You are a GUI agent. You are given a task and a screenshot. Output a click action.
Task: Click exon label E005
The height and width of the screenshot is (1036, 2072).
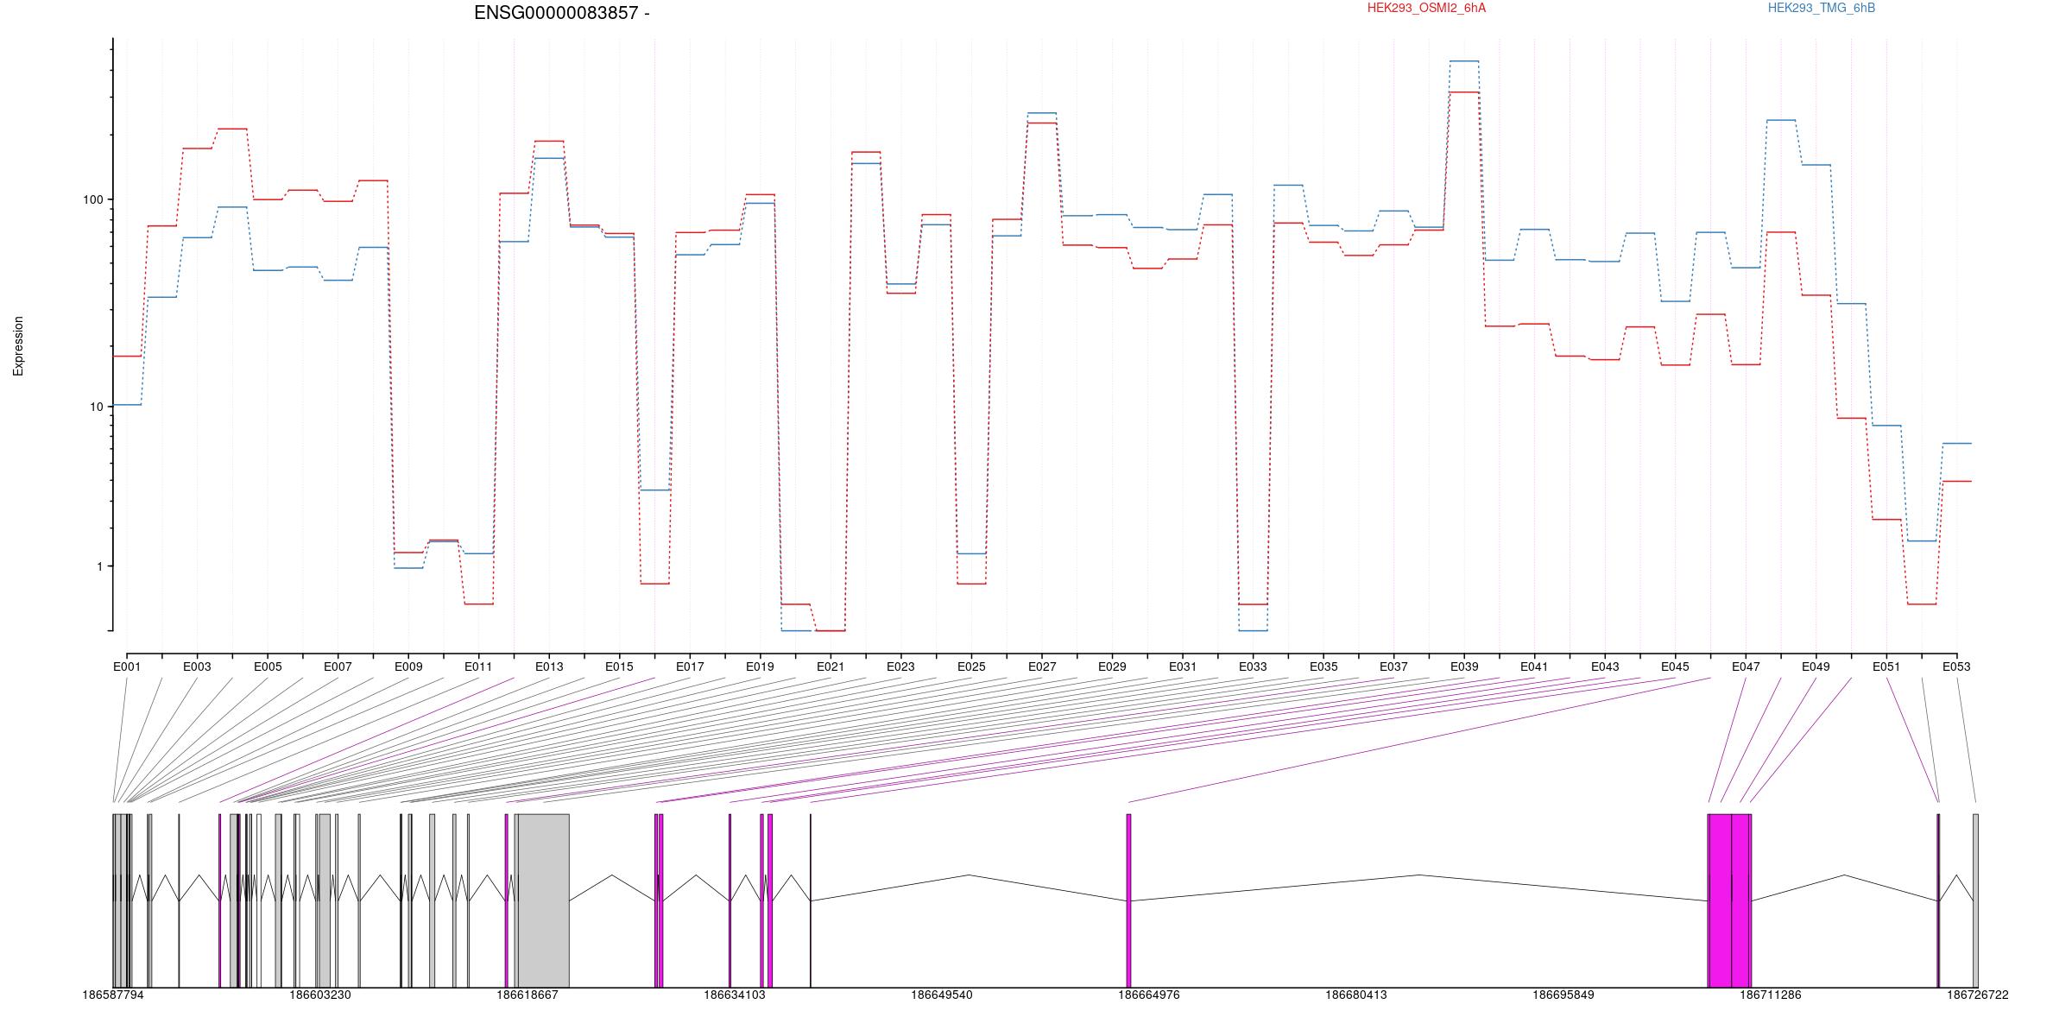tap(268, 666)
